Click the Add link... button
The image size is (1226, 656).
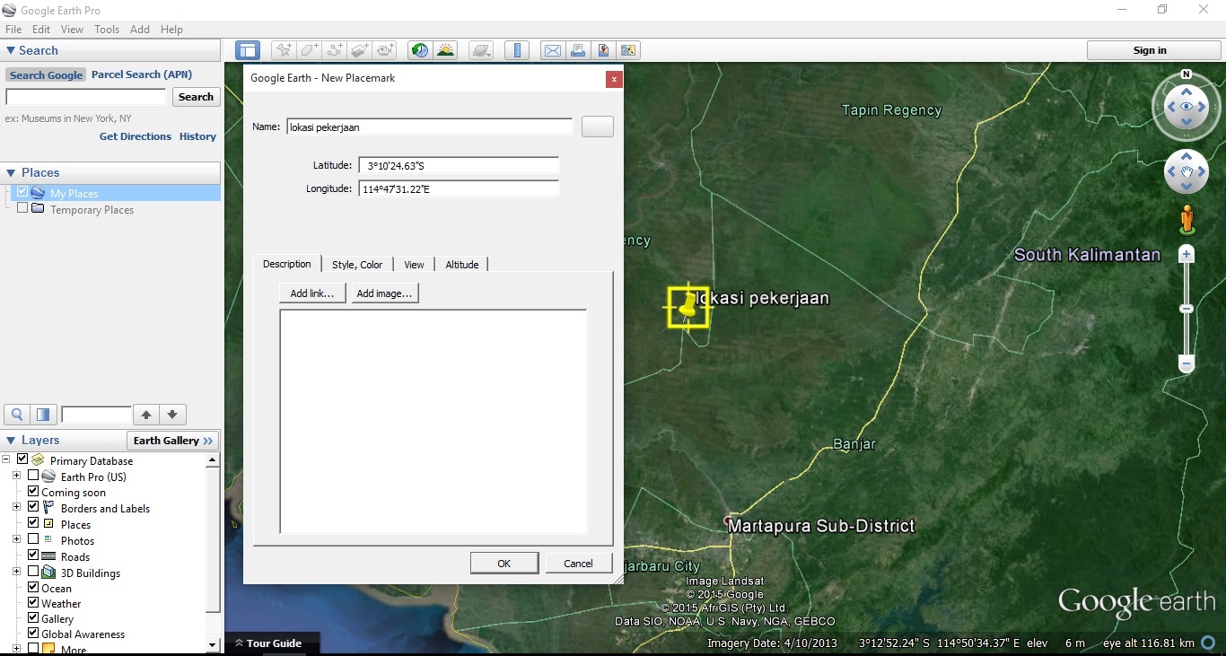(x=312, y=293)
